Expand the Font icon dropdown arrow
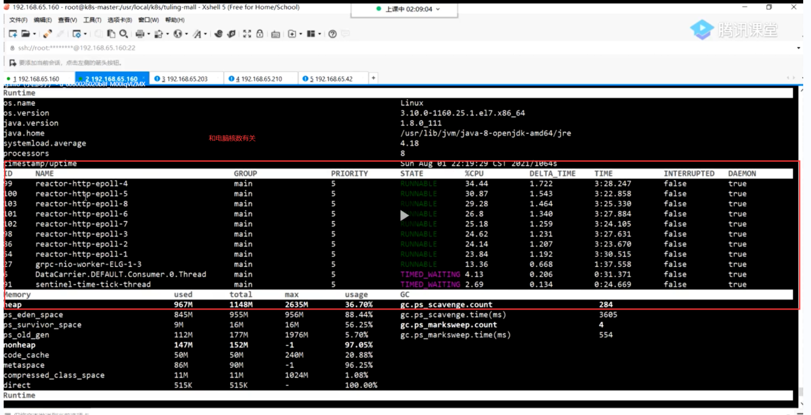Viewport: 811px width, 415px height. pos(206,34)
